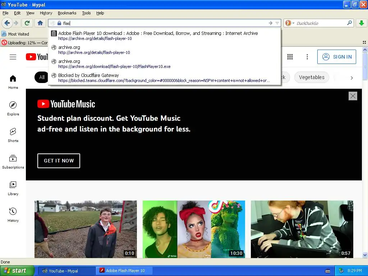
Task: Click the page scrollbar up arrow
Action: click(365, 50)
